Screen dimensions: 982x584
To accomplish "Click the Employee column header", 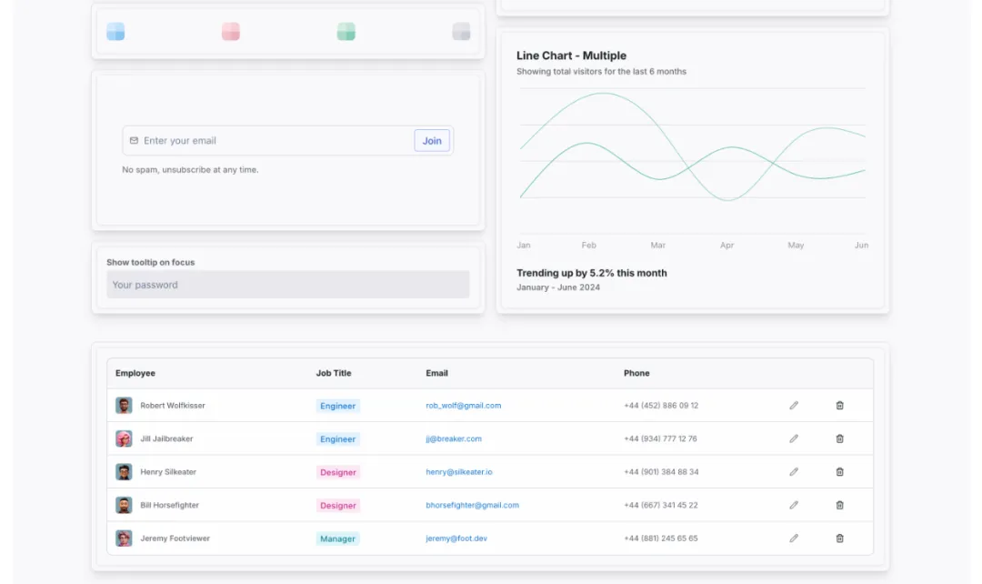I will (x=135, y=373).
